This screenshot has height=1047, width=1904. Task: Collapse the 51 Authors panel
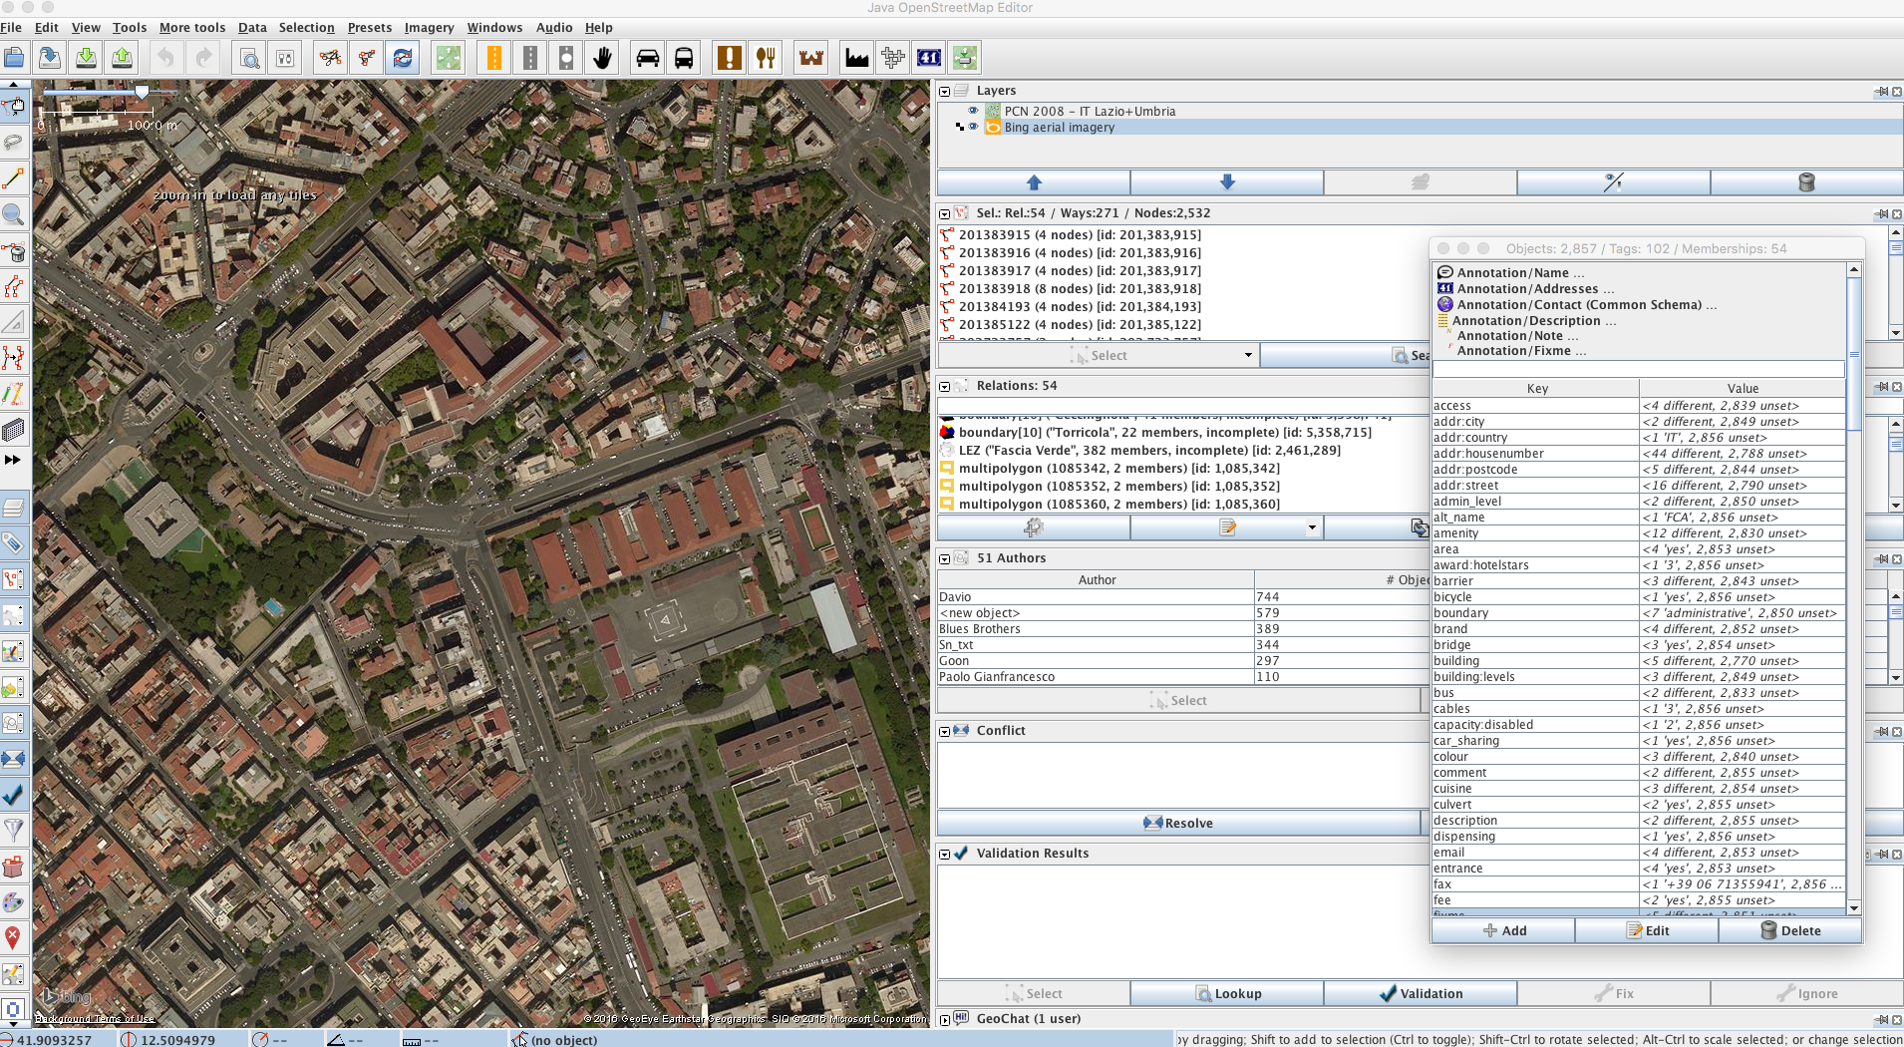tap(944, 558)
